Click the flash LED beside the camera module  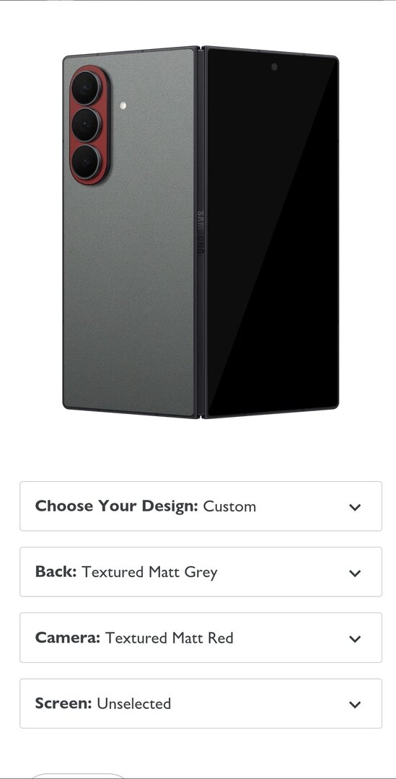click(x=123, y=105)
